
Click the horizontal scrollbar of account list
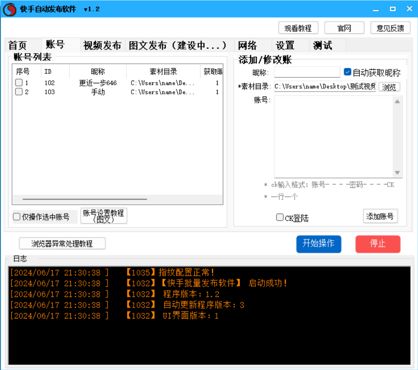tap(85, 199)
